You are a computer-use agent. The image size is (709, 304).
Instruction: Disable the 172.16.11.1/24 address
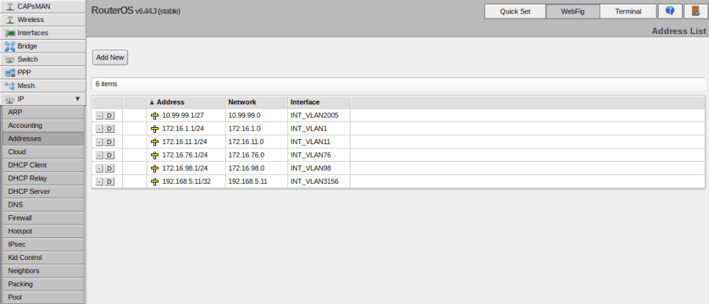pyautogui.click(x=109, y=142)
